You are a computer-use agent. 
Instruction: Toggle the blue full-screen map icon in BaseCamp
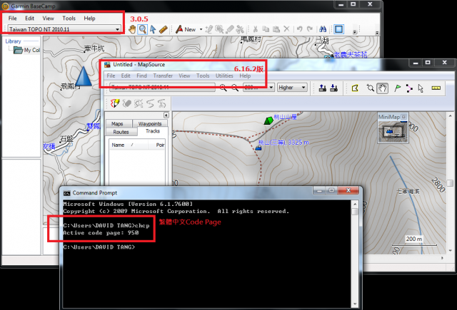[x=338, y=29]
